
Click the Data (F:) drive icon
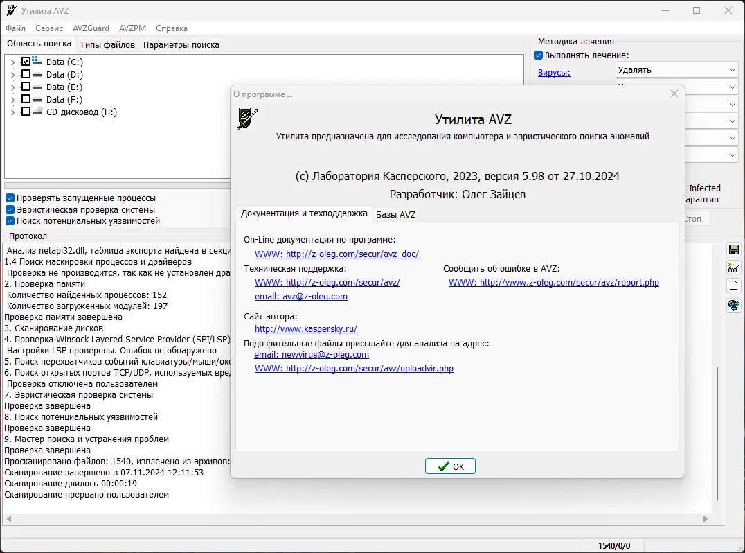pyautogui.click(x=37, y=99)
